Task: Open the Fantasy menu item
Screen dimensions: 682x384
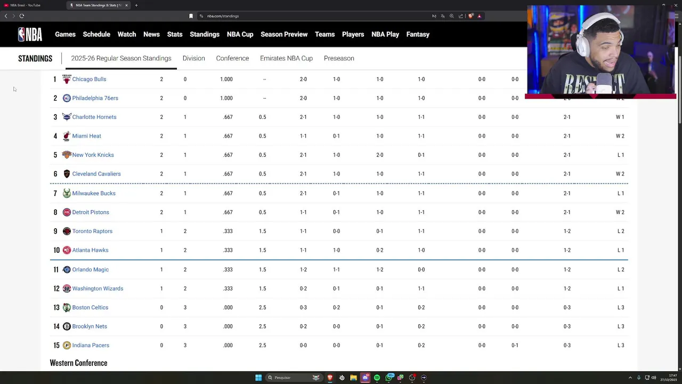Action: 418,34
